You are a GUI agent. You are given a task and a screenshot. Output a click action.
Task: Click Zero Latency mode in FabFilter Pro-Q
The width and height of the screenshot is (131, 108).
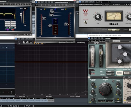pos(49,96)
